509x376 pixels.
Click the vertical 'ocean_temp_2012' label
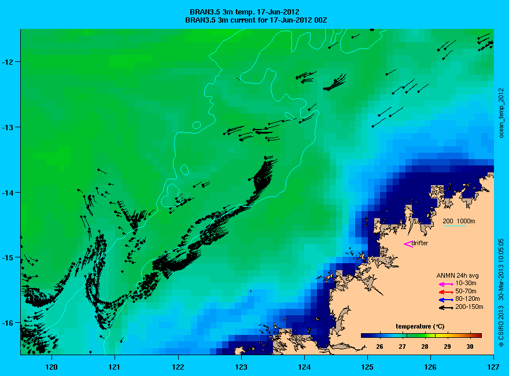click(x=501, y=113)
